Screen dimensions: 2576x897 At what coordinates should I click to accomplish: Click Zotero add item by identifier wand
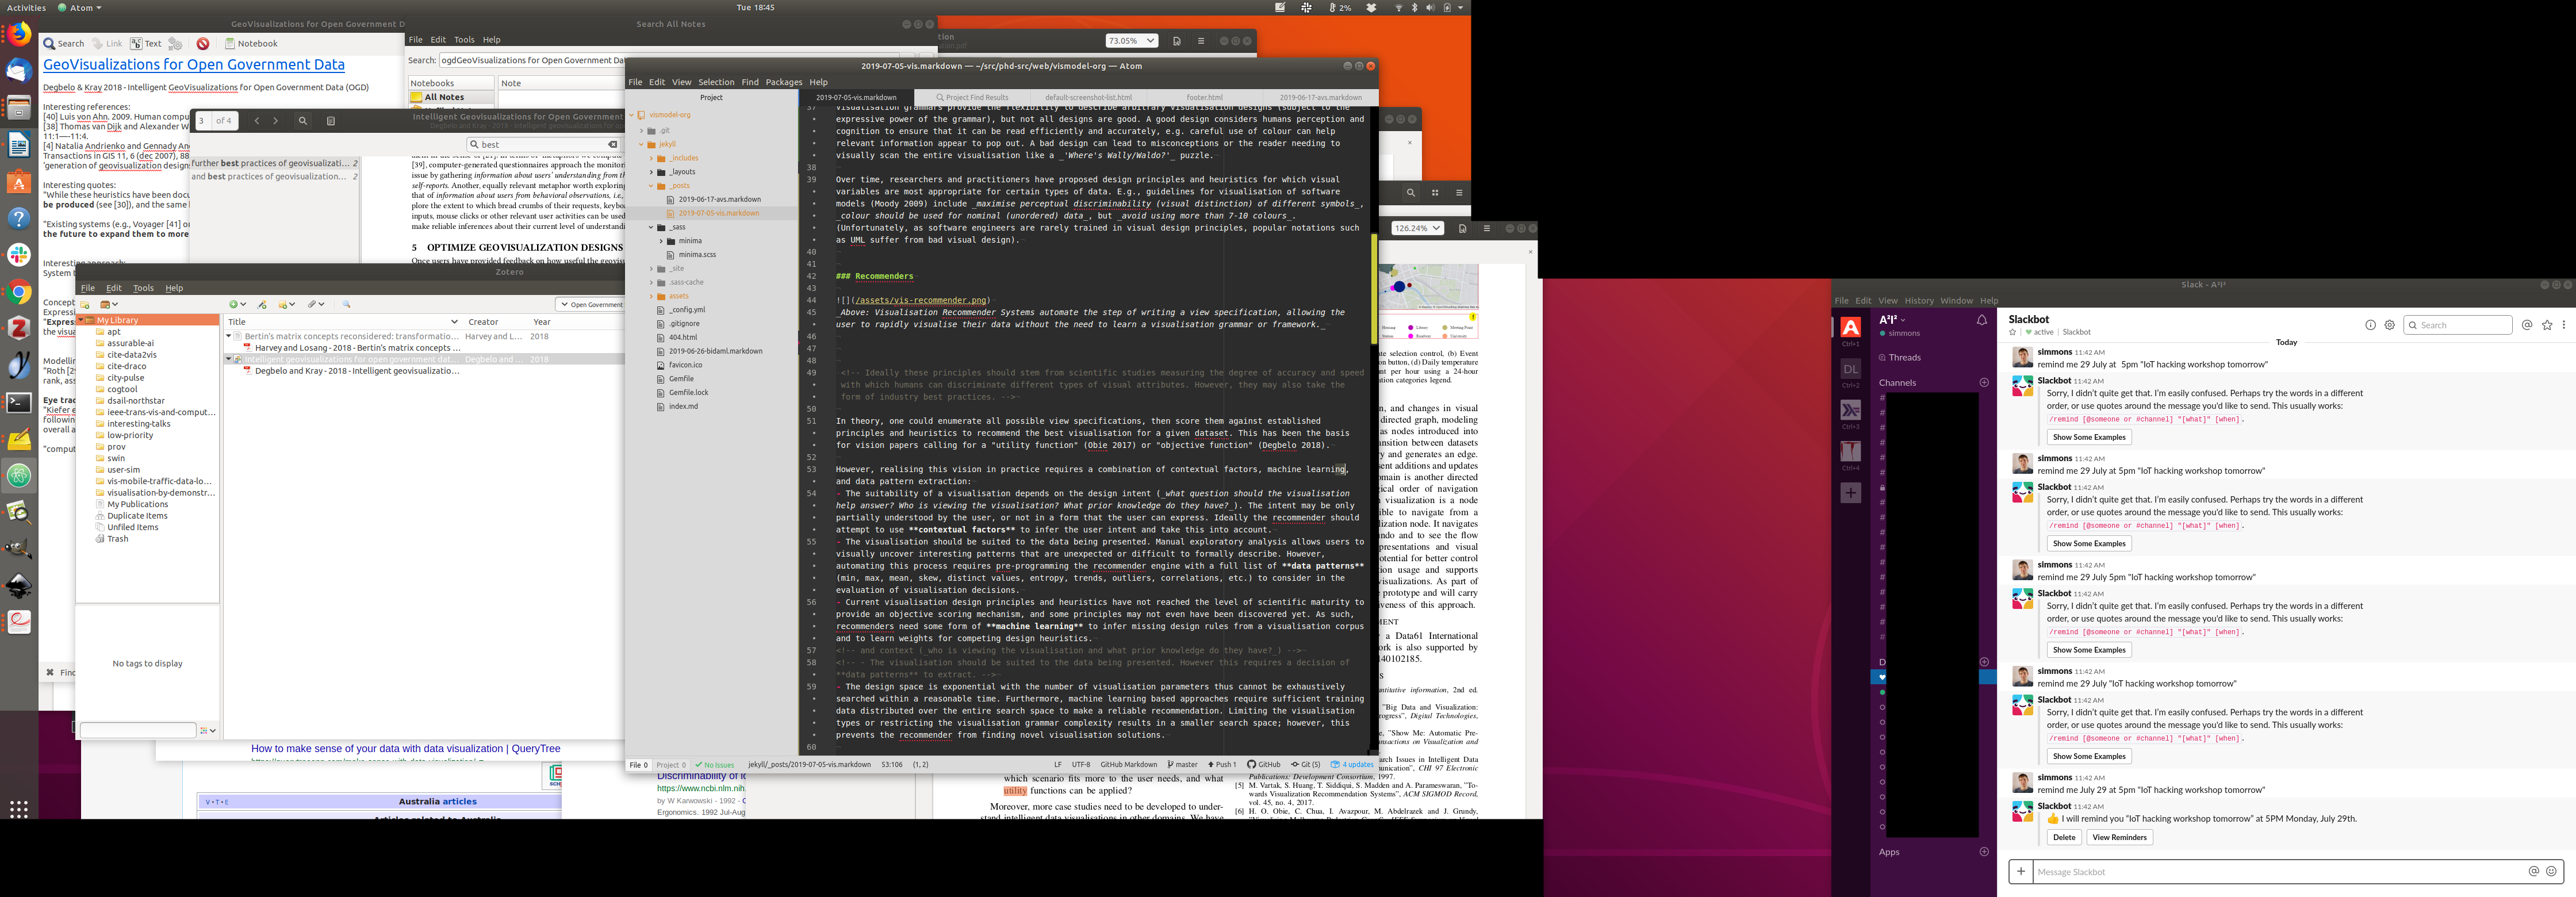[x=262, y=304]
